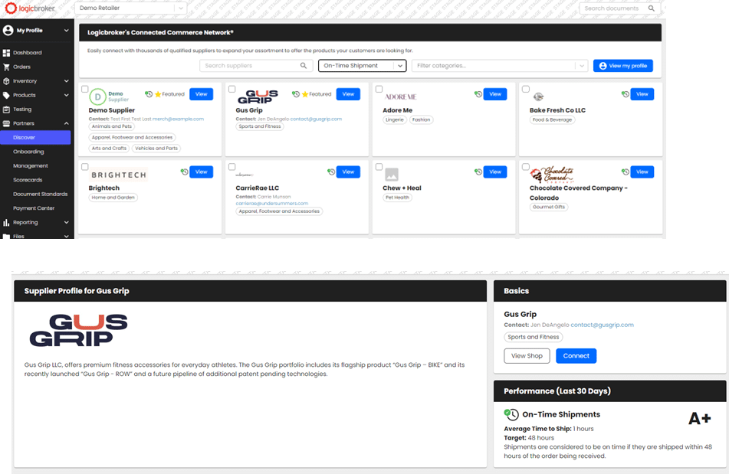Open Document Standards in sidebar
Viewport: 729px width, 474px height.
40,194
